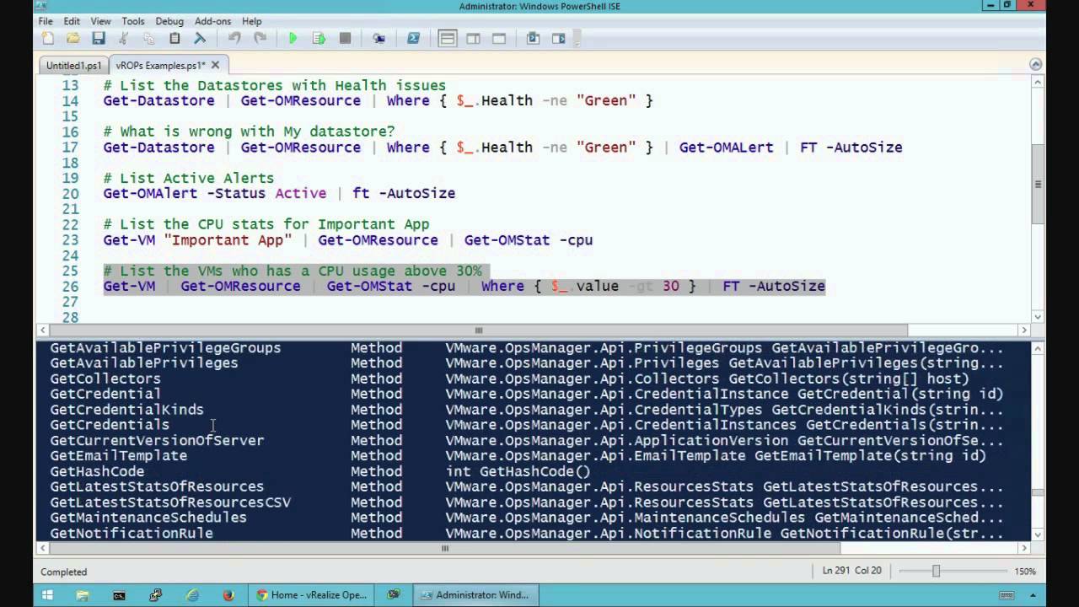Screen dimensions: 1079x607
Task: Click the Stop Operation square icon
Action: (x=345, y=38)
